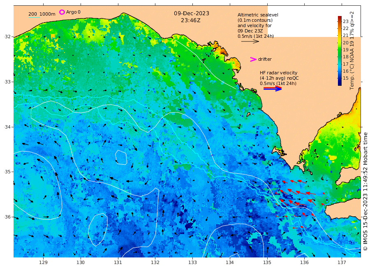Click latitude label -32 on the left axis
370x271 pixels.
click(x=7, y=37)
